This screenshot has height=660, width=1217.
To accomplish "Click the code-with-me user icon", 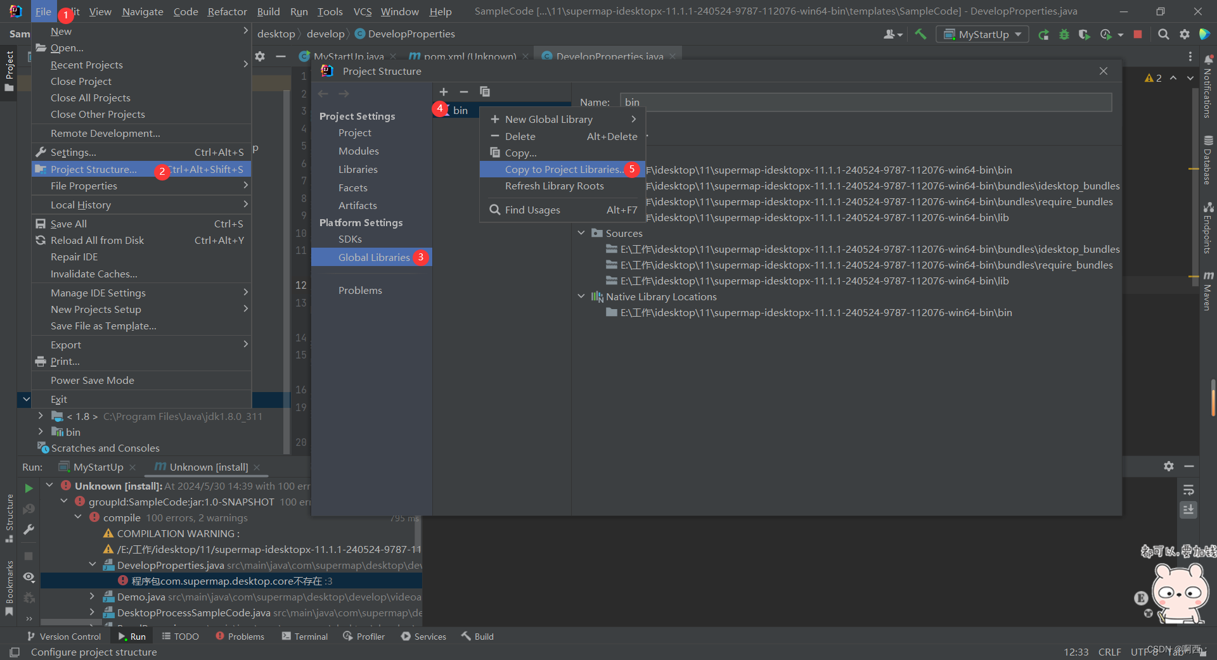I will click(893, 34).
